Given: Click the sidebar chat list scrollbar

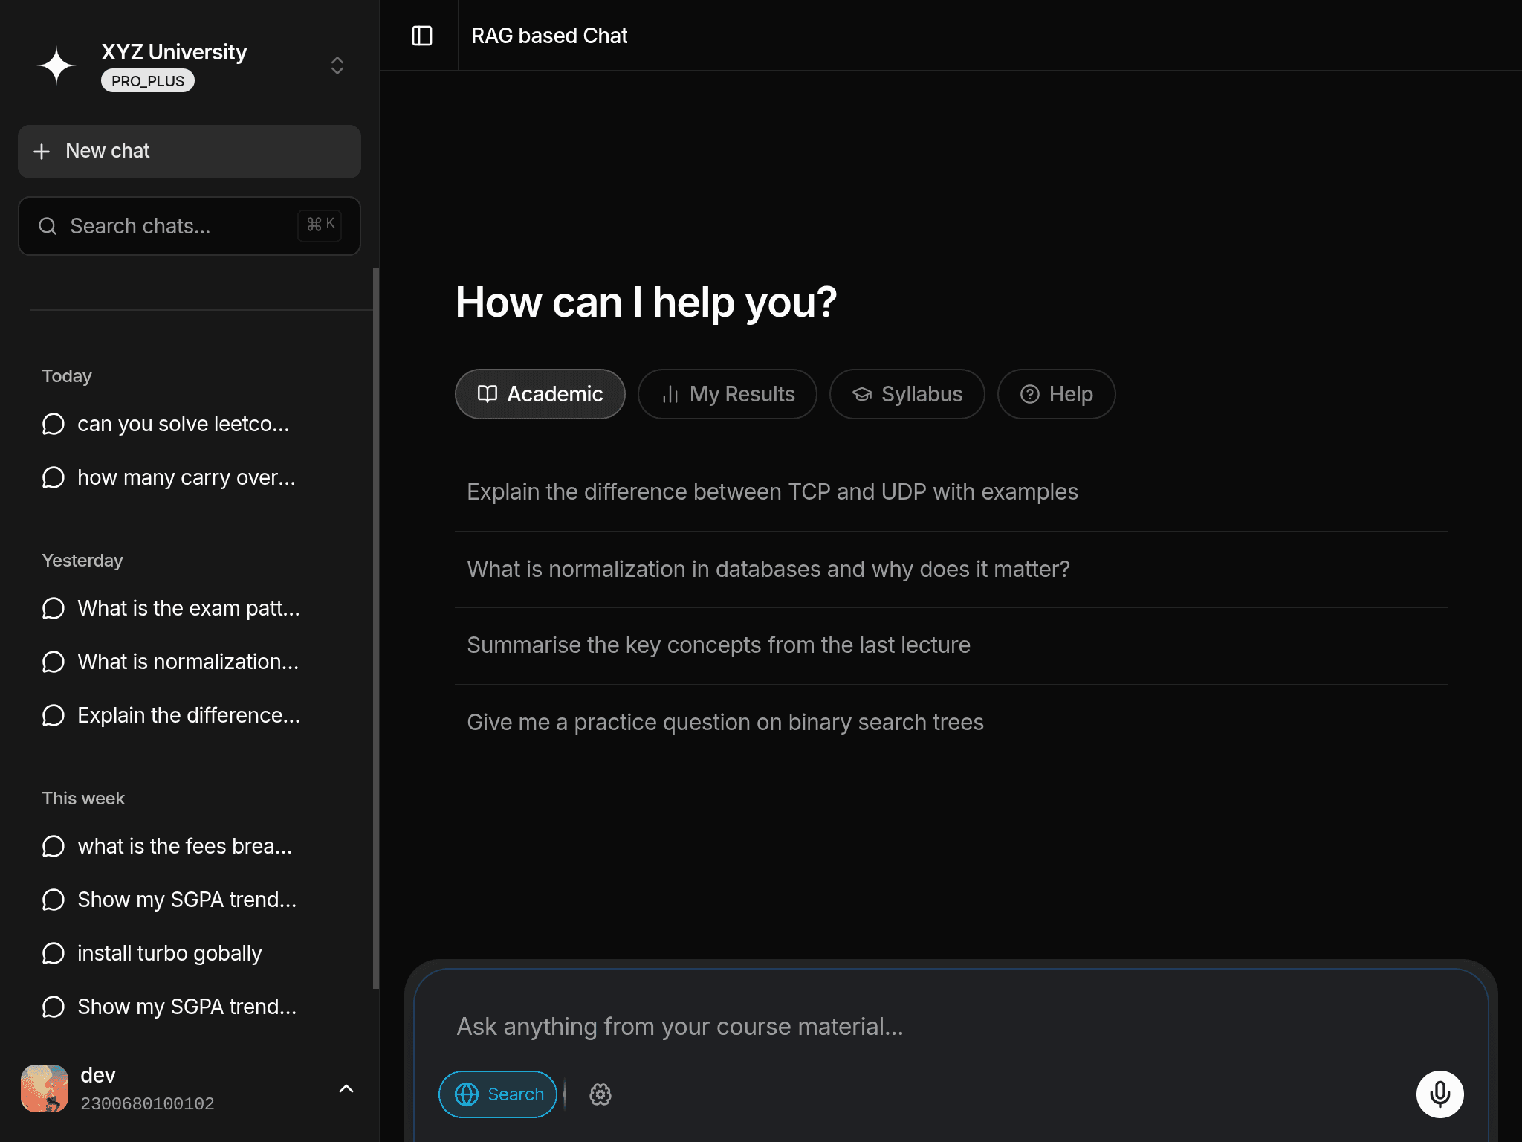Looking at the screenshot, I should [376, 628].
